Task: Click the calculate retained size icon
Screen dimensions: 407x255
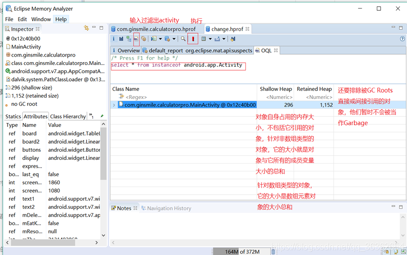Action: (204, 39)
